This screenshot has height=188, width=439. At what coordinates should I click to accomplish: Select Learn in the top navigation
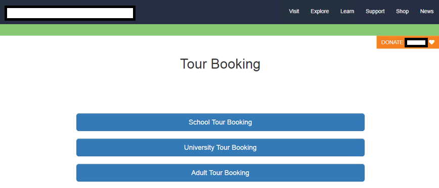pos(347,12)
